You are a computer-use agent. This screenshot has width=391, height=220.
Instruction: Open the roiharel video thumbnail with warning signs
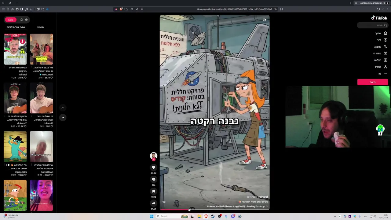tap(15, 49)
